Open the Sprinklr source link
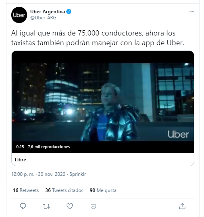204x217 pixels. (x=77, y=174)
